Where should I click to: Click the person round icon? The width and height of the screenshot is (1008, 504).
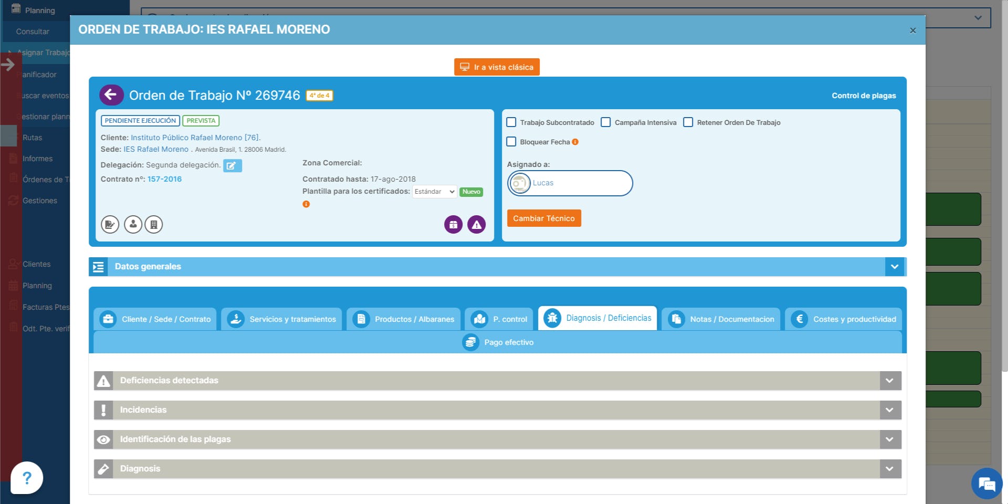[x=133, y=225]
